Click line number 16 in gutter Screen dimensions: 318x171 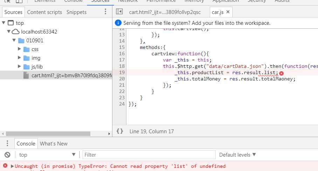pyautogui.click(x=122, y=54)
